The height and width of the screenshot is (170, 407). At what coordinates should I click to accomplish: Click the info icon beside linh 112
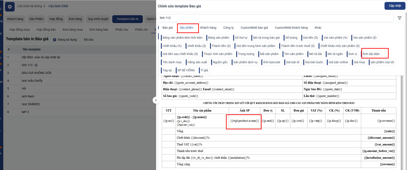pos(36,65)
